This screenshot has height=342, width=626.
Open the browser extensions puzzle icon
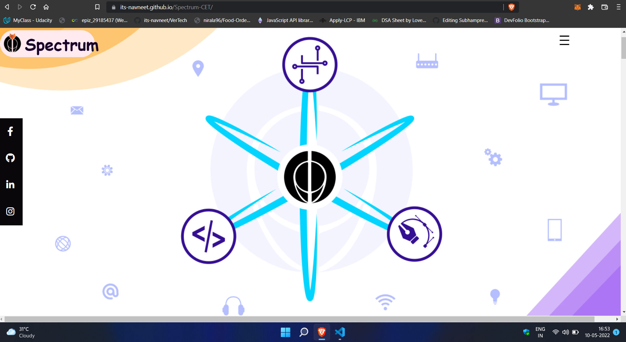591,7
